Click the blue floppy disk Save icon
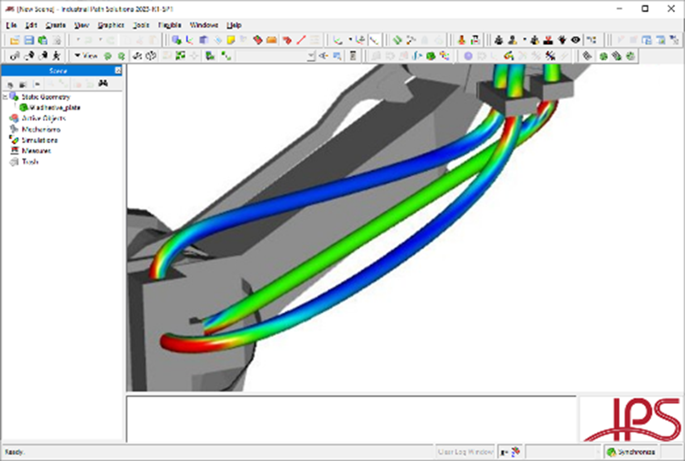Screen dimensions: 685x461 (x=28, y=40)
